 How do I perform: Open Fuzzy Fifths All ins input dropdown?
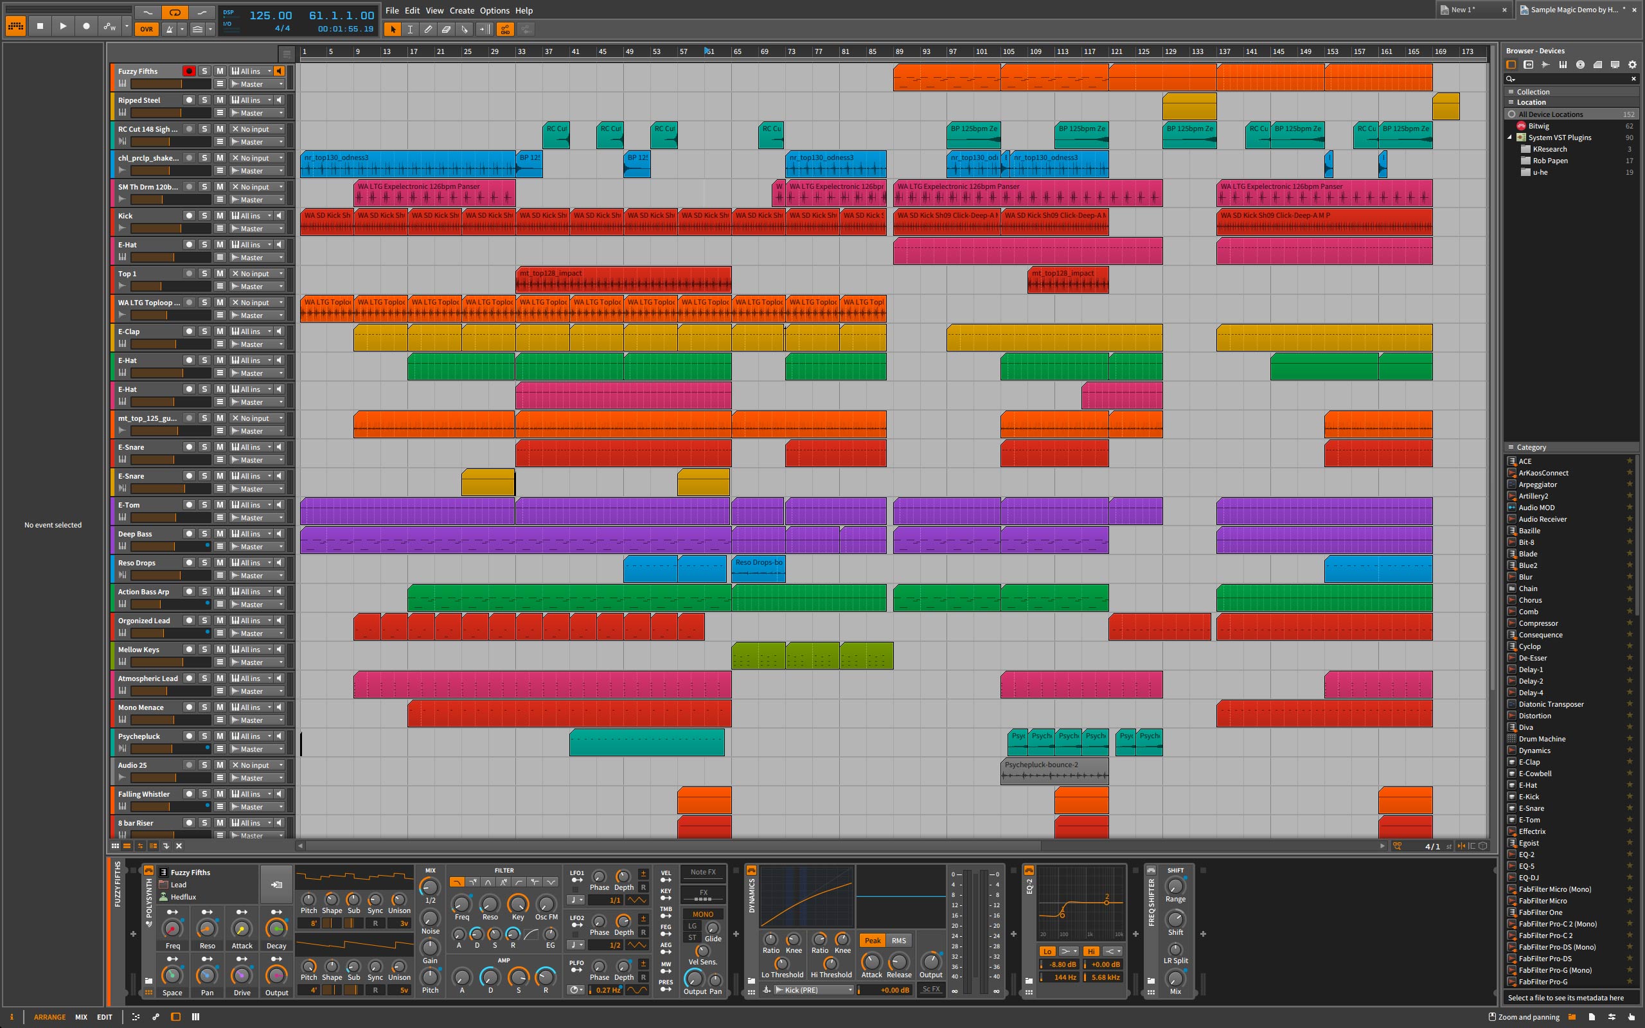pos(251,71)
